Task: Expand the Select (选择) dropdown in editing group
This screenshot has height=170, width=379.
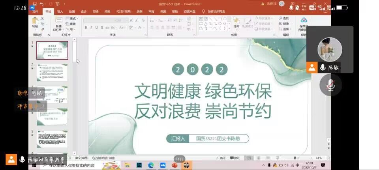Action: click(x=285, y=29)
